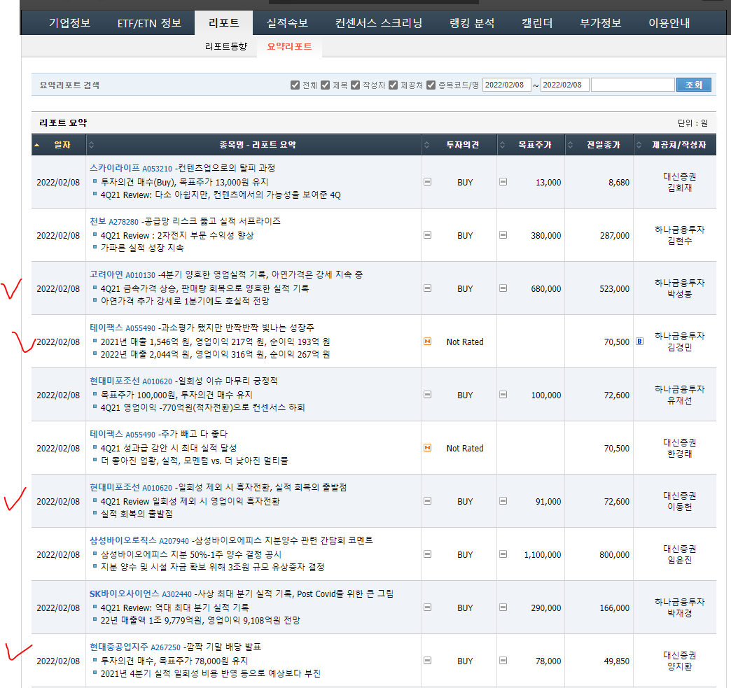Open the 실적속보 menu
This screenshot has width=731, height=688.
287,23
